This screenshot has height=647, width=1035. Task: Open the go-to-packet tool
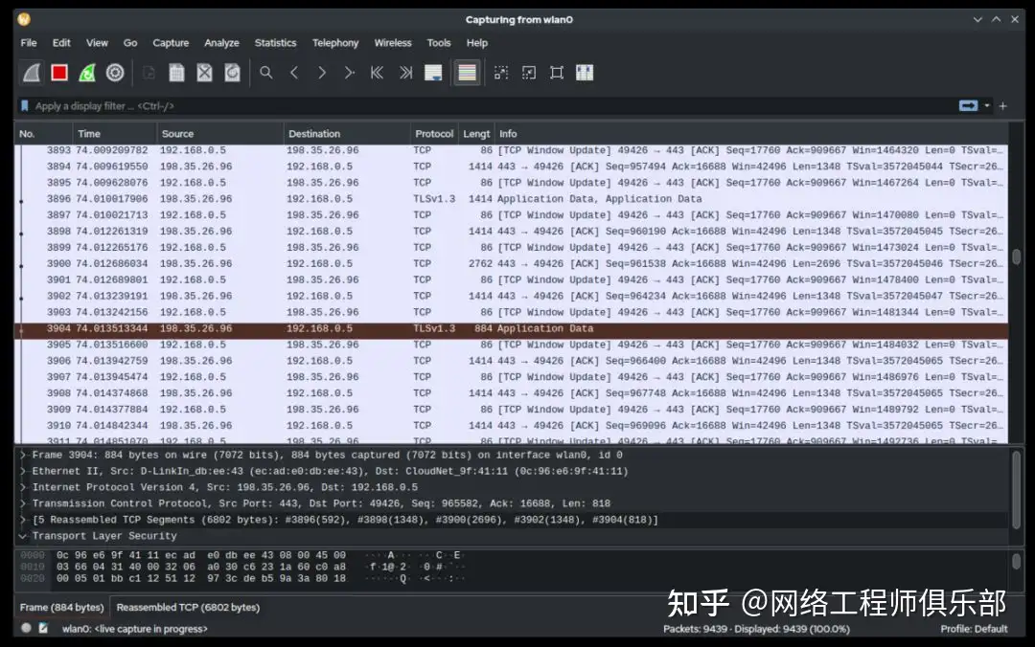coord(349,72)
